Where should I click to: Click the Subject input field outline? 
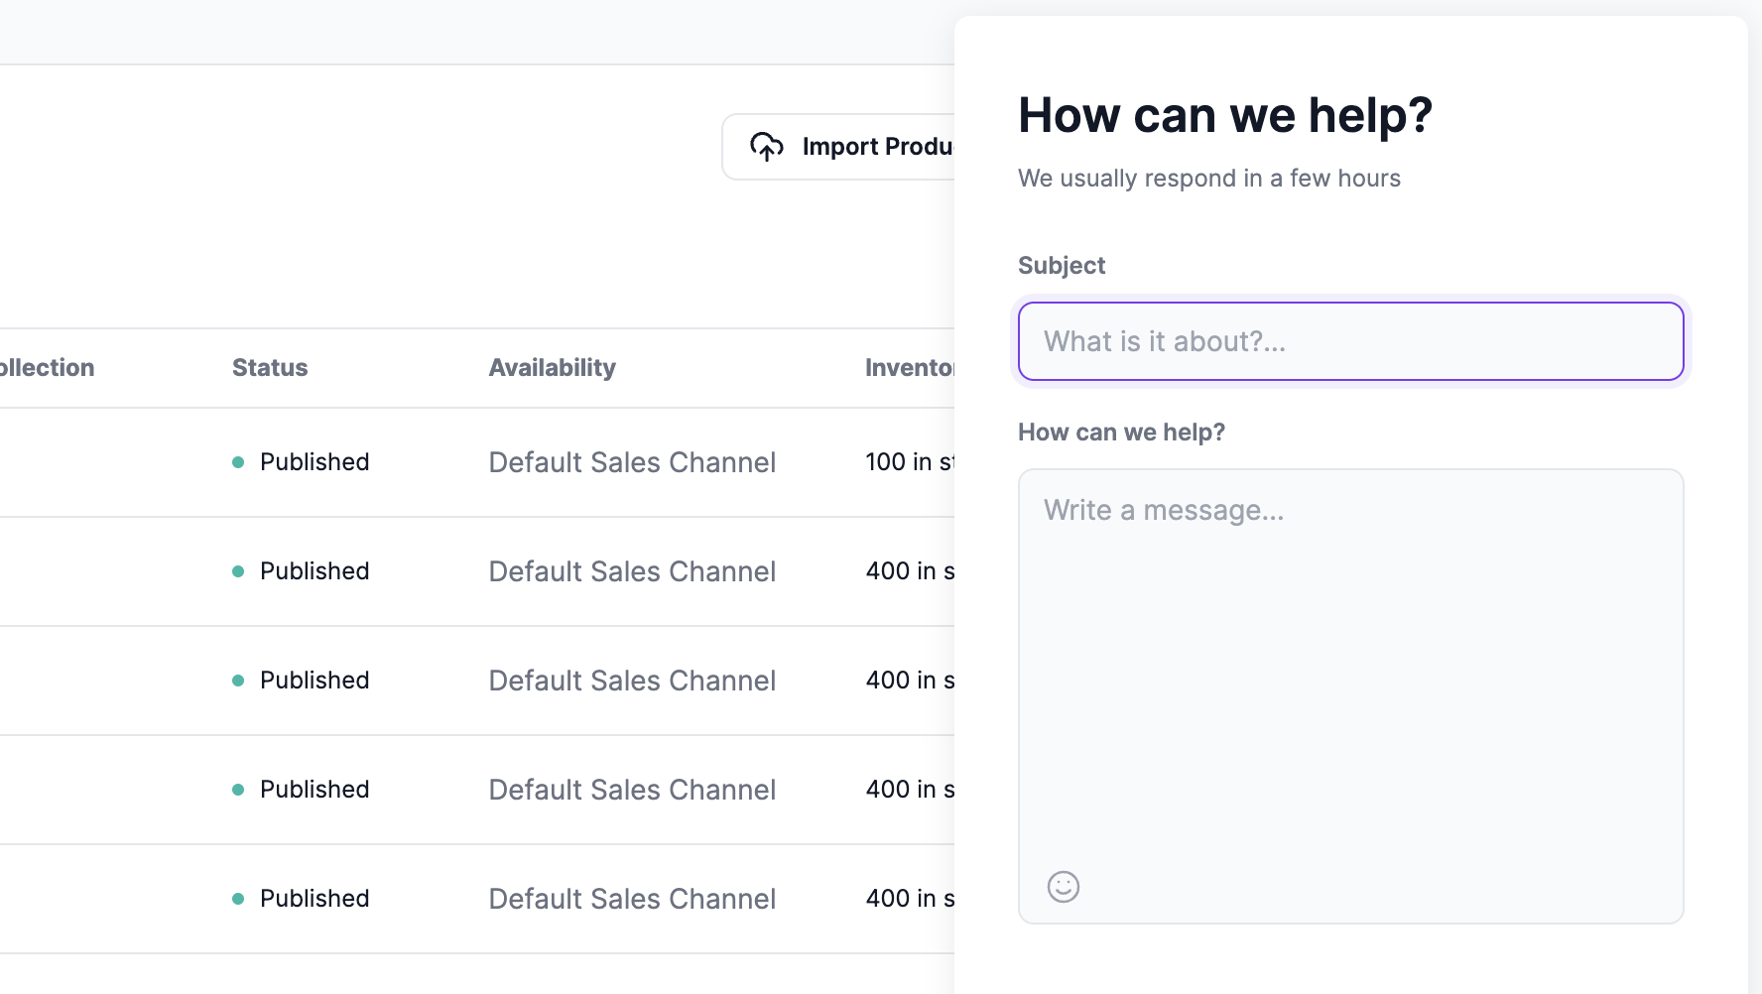tap(1349, 341)
